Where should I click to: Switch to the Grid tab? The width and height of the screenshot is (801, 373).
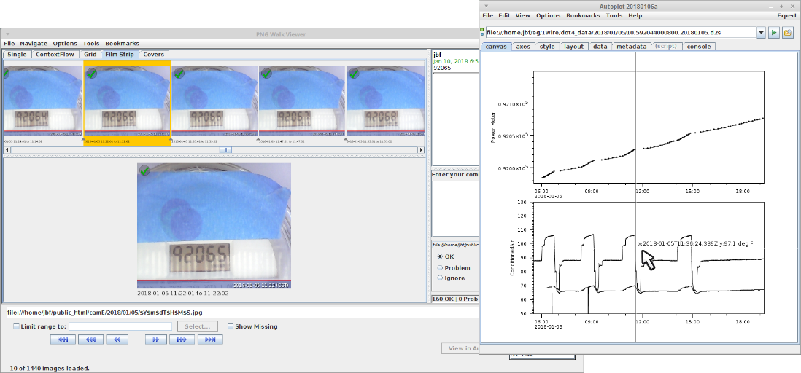90,54
